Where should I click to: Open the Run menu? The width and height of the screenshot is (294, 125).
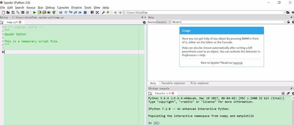point(40,8)
